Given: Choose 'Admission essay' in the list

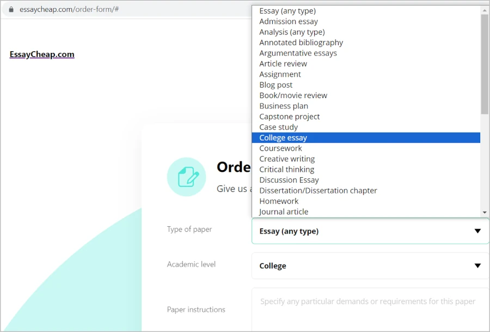Looking at the screenshot, I should coord(366,22).
